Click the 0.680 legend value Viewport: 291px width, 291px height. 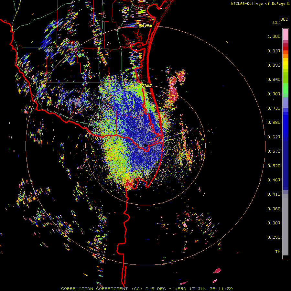(274, 123)
